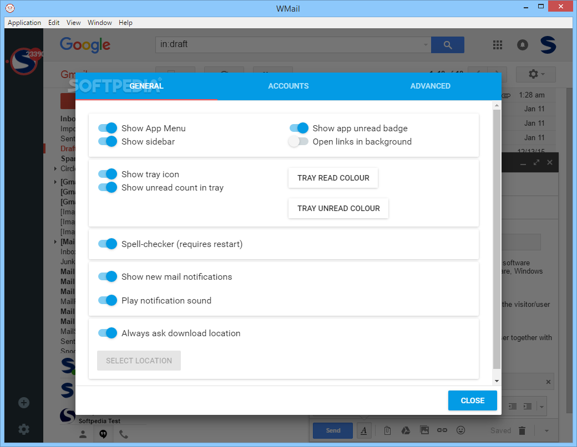The image size is (577, 447).
Task: Open the Application menu
Action: (24, 23)
